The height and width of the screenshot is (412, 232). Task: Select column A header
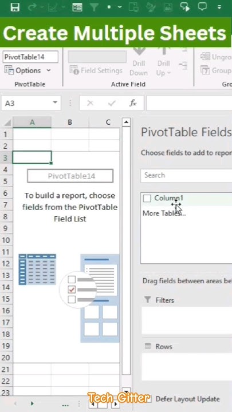[32, 122]
